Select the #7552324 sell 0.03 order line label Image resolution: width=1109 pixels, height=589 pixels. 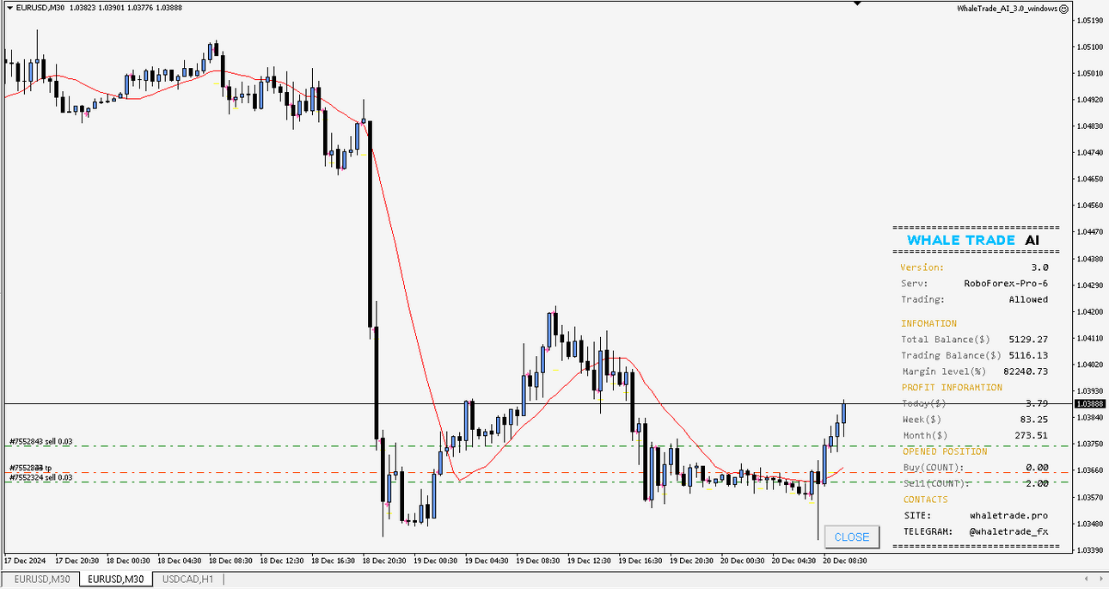click(x=40, y=477)
